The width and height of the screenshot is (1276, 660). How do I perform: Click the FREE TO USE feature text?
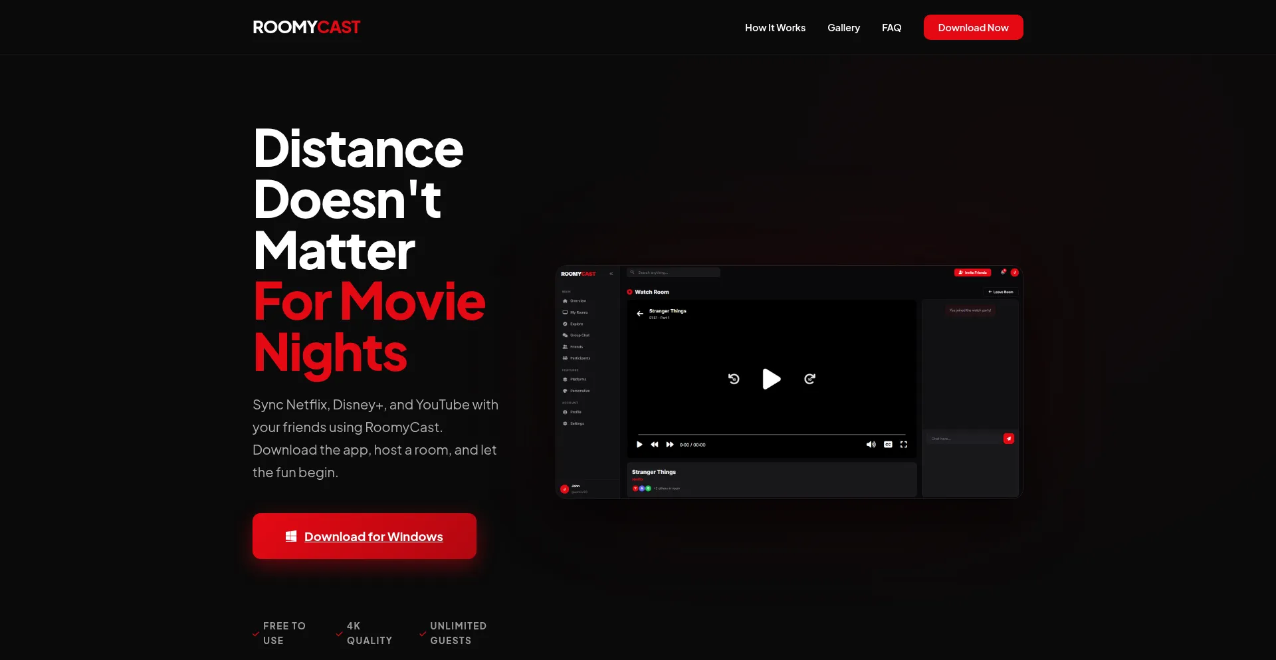(284, 633)
